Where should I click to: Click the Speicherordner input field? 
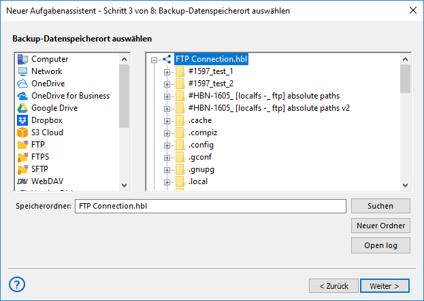pos(210,207)
